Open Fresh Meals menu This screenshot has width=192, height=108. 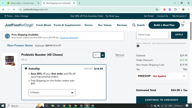[x=44, y=25]
